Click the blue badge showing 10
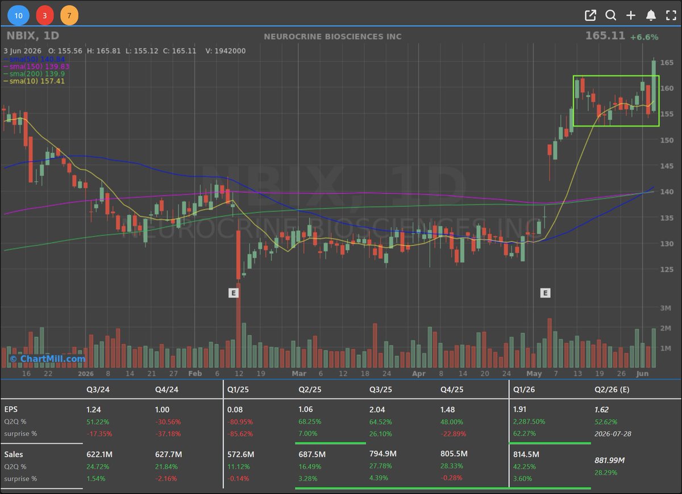Image resolution: width=682 pixels, height=494 pixels. (x=18, y=15)
